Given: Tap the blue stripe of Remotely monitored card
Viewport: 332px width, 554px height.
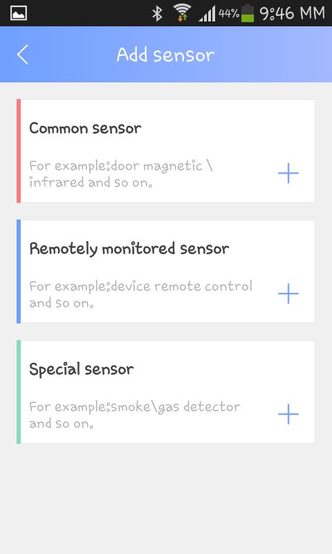Looking at the screenshot, I should (19, 271).
